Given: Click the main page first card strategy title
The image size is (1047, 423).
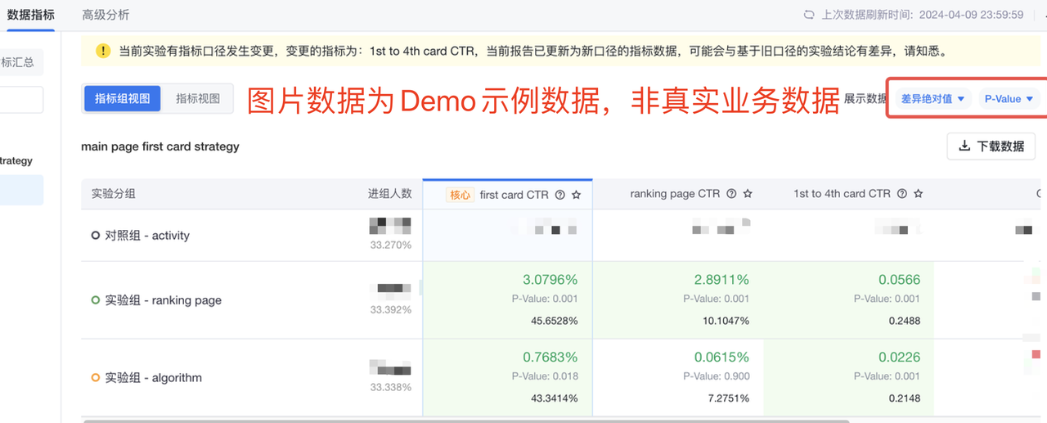Looking at the screenshot, I should pos(160,146).
